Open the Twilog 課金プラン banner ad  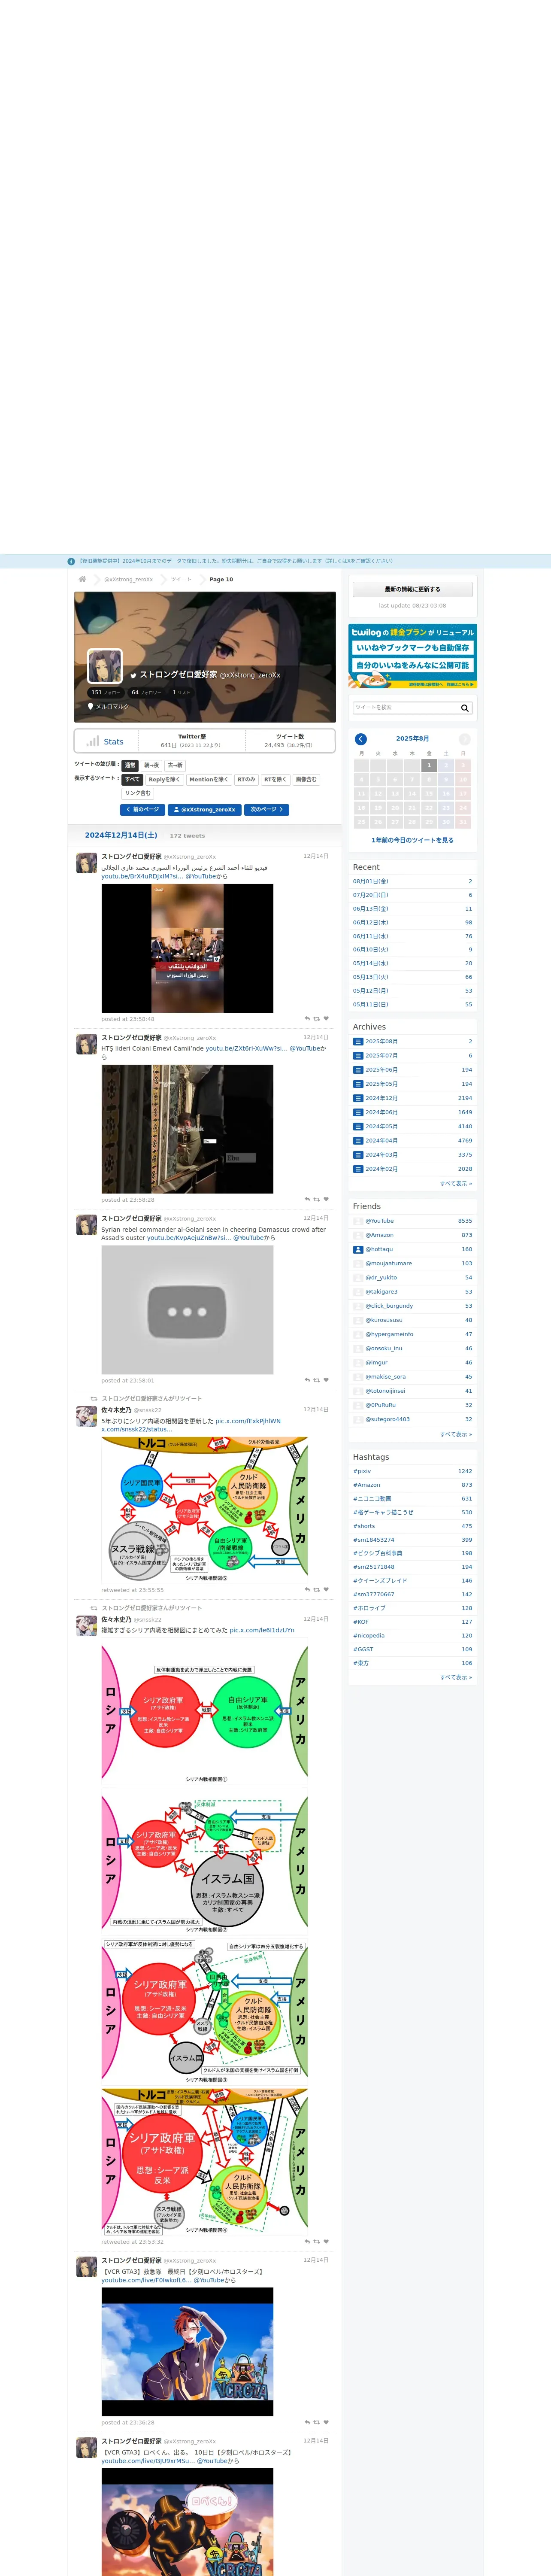pyautogui.click(x=412, y=656)
